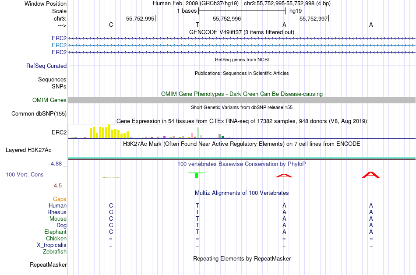Click the position label 55,752,995
The height and width of the screenshot is (275, 416).
[140, 18]
